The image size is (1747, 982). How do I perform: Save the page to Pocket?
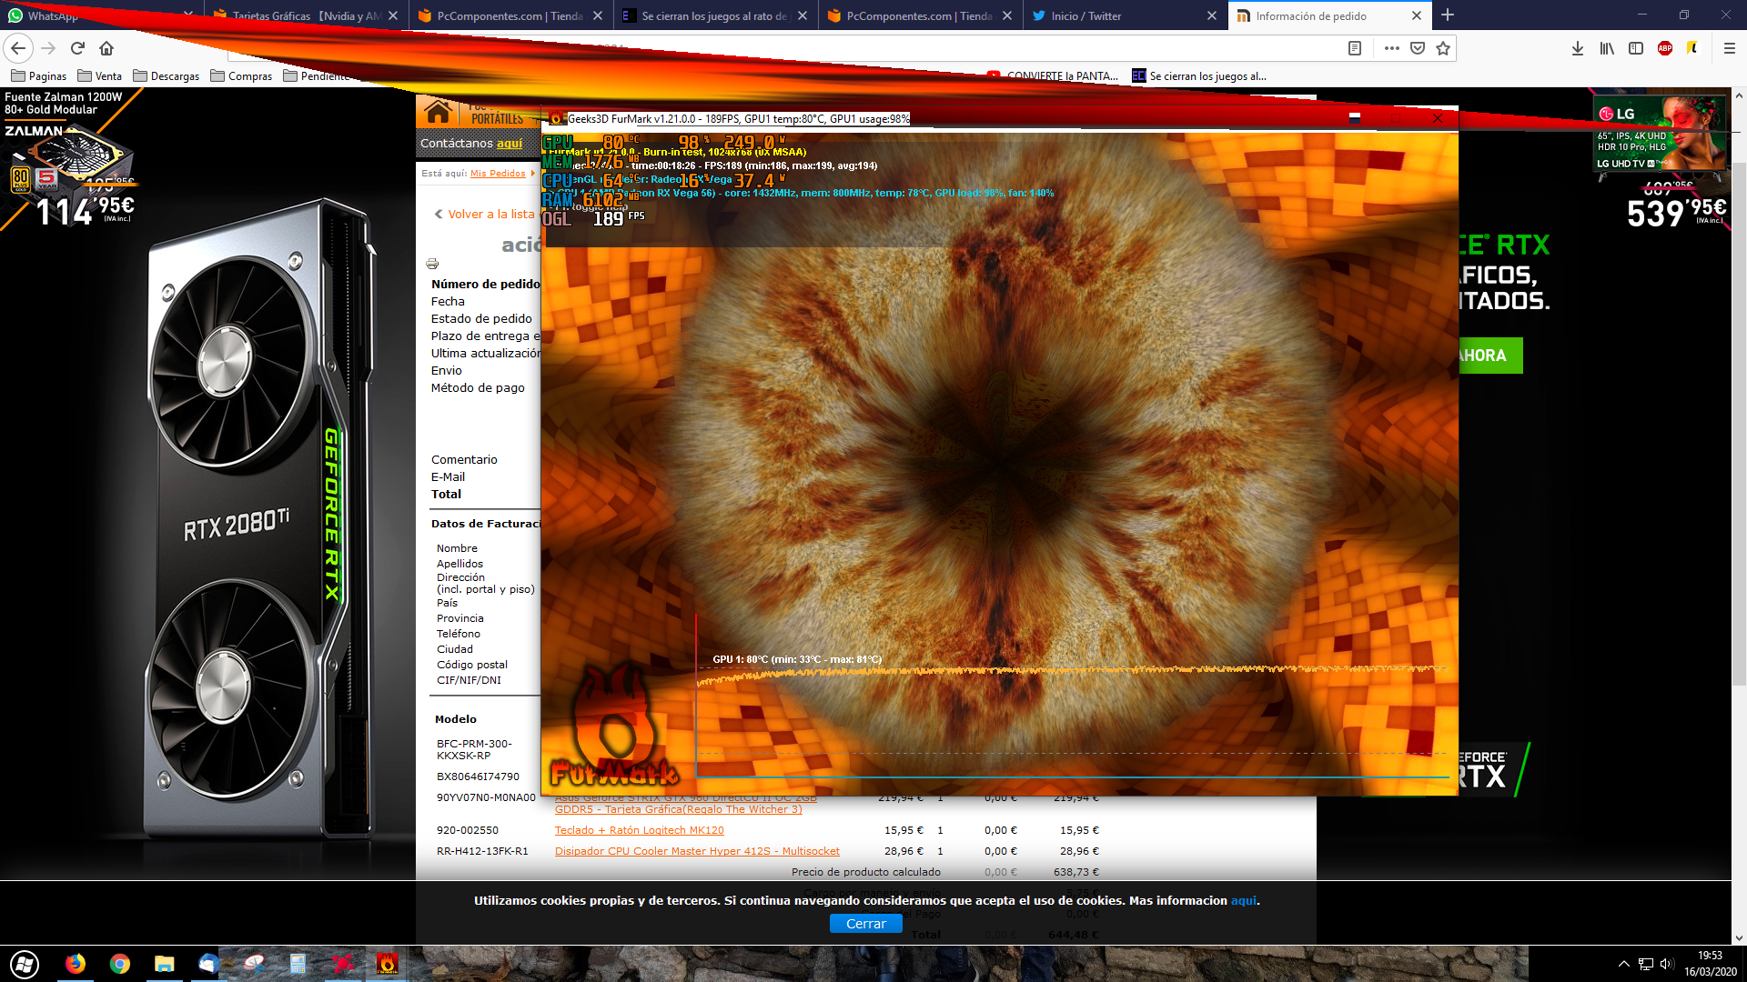pos(1418,48)
